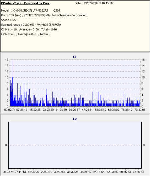This screenshot has height=176, width=150.
Task: Click the 15:22:25 label on C1 axis
Action: tap(35, 110)
